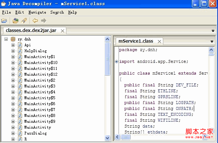Close the classes.dex.dex2jar.jar tab
The image size is (218, 143).
[62, 31]
